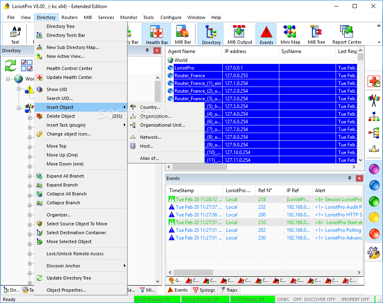Click the green refresh arrows in Directory panel
This screenshot has width=383, height=303.
click(x=11, y=66)
